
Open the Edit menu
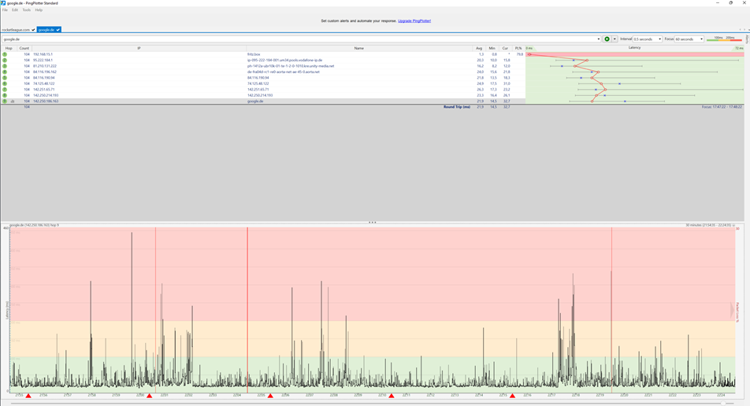point(15,9)
